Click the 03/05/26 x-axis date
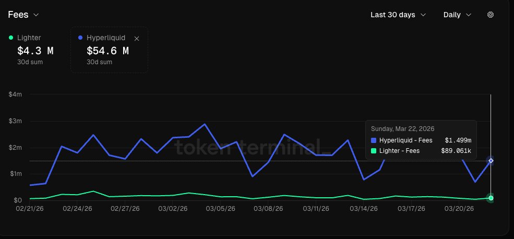The height and width of the screenshot is (239, 514). click(x=221, y=209)
